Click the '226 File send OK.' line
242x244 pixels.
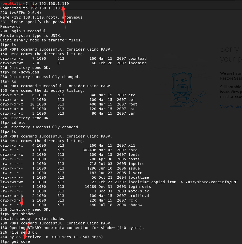click(x=20, y=232)
